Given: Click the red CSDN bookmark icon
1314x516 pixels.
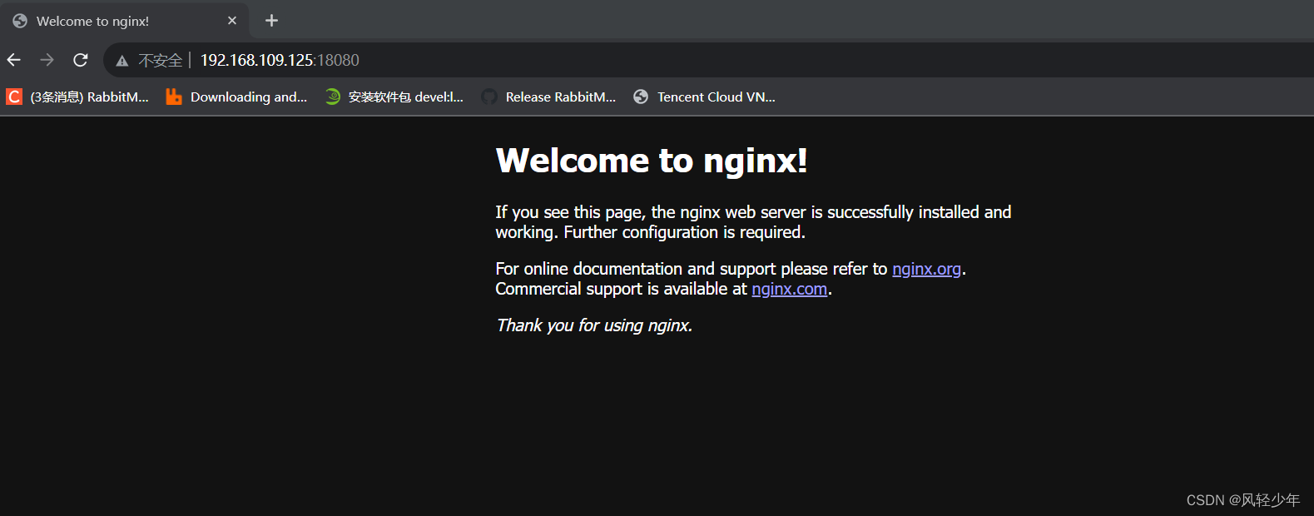Looking at the screenshot, I should (x=14, y=97).
